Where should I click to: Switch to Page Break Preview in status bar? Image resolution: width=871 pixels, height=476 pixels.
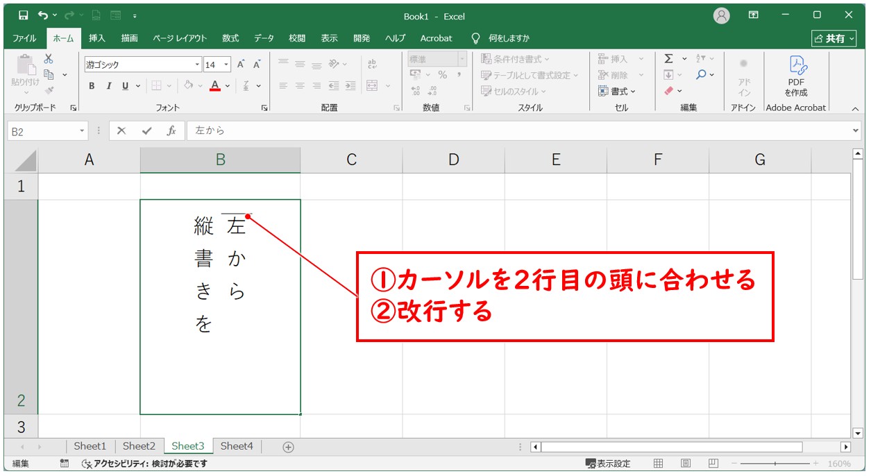click(x=713, y=464)
